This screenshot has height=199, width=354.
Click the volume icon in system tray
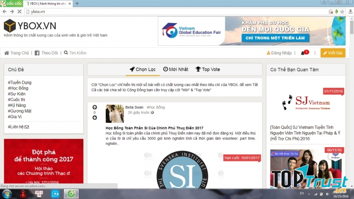pos(327,194)
